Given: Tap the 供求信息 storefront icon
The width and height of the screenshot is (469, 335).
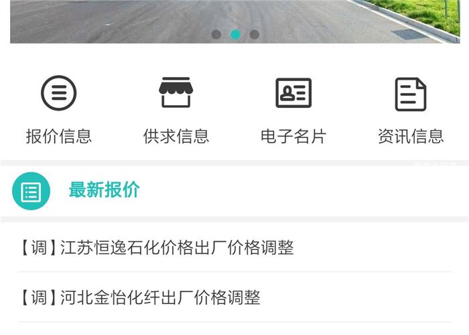Looking at the screenshot, I should (176, 92).
